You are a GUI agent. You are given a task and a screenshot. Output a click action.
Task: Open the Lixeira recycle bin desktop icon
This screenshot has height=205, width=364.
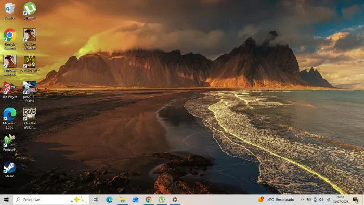pyautogui.click(x=9, y=11)
